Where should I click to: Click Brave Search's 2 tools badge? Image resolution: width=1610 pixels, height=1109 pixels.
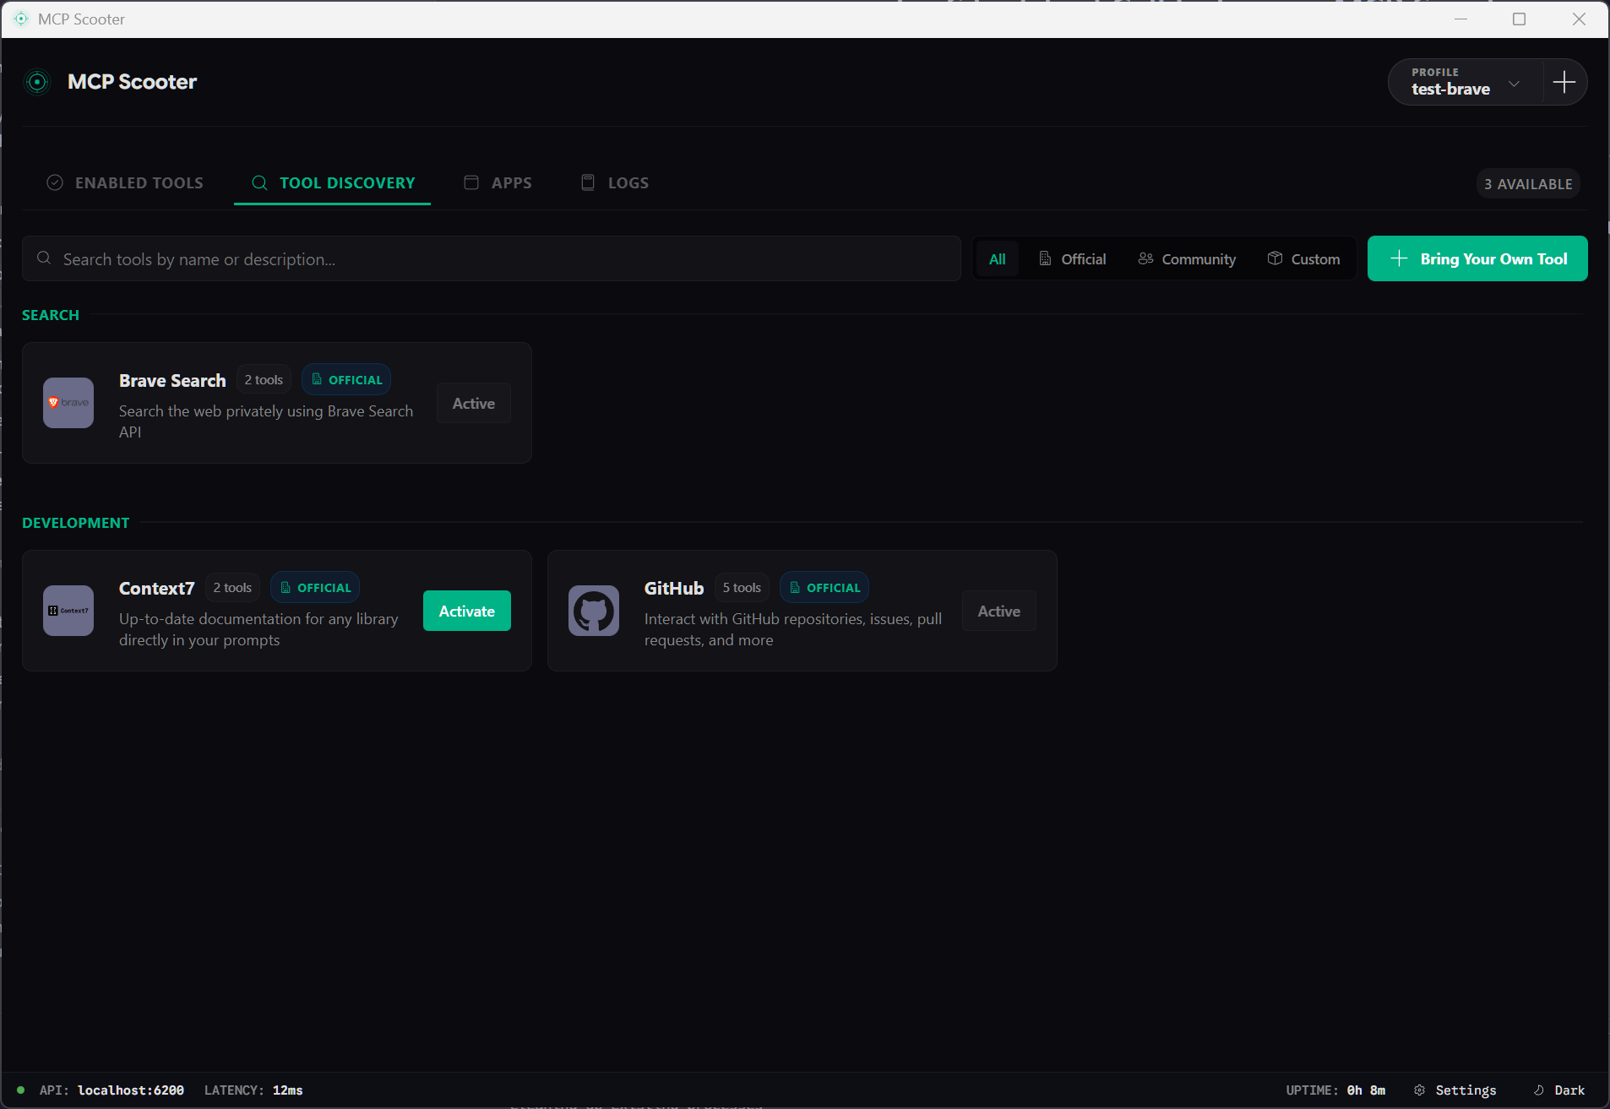pyautogui.click(x=264, y=380)
